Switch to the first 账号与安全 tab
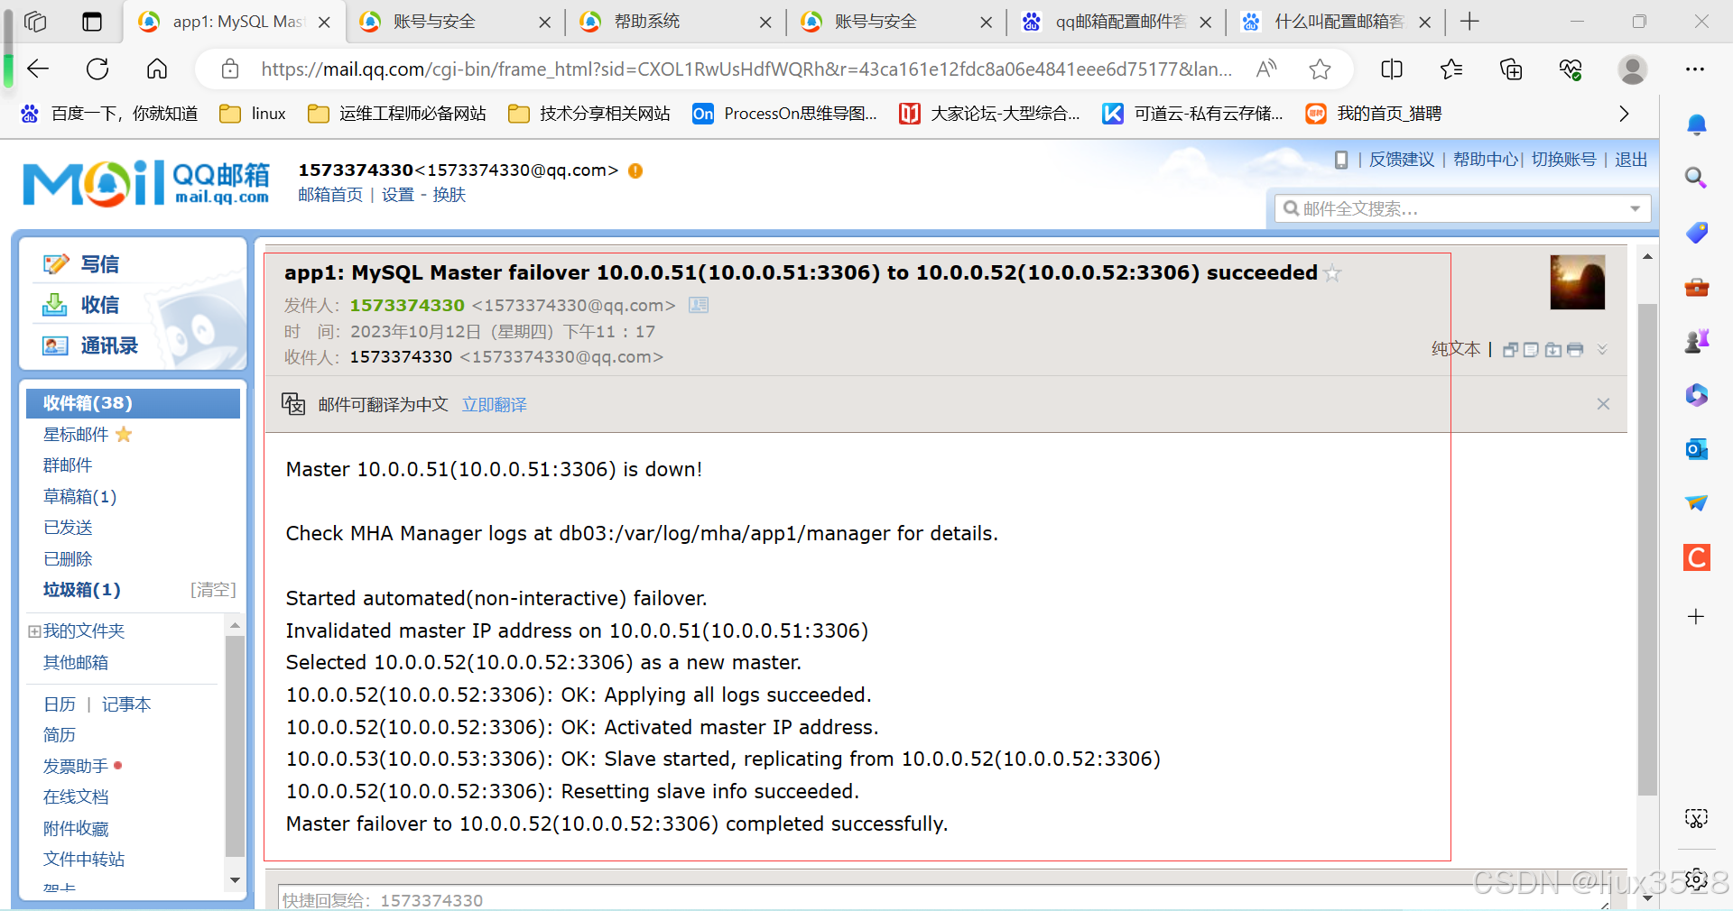 [456, 22]
